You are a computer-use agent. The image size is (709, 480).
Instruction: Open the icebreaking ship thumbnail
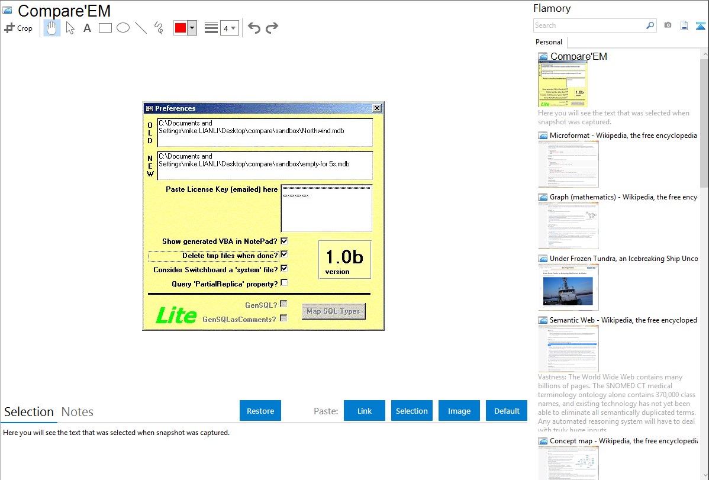tap(568, 287)
